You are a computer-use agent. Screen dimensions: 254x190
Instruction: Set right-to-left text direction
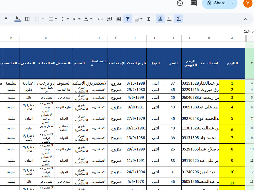point(179,19)
